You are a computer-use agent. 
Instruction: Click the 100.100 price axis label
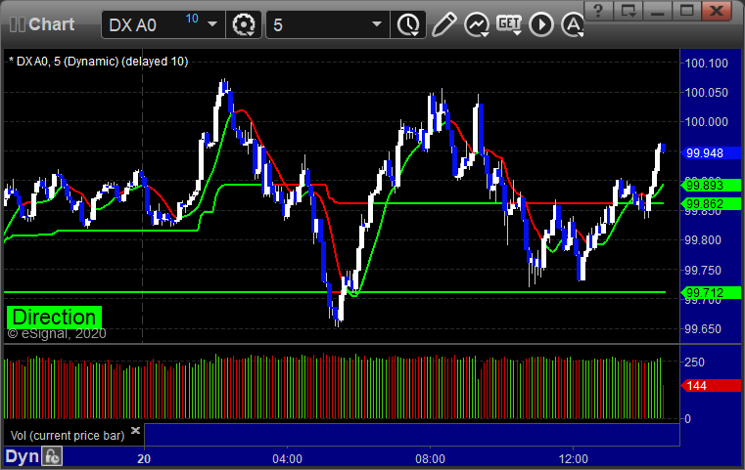[706, 64]
